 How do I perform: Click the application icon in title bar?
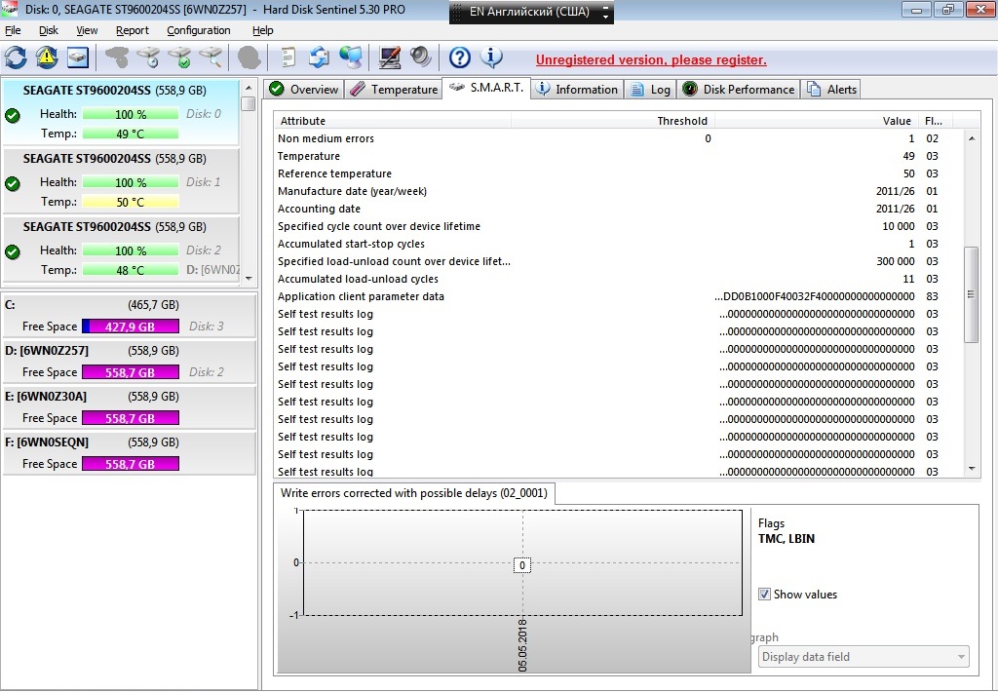(10, 9)
